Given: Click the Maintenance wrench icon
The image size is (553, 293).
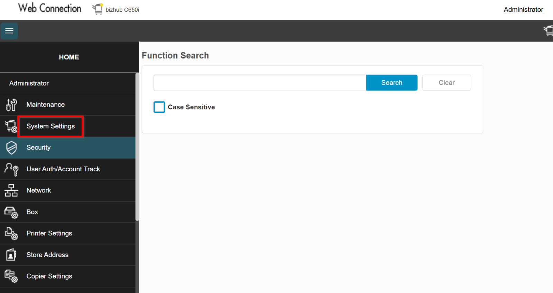Looking at the screenshot, I should tap(11, 105).
